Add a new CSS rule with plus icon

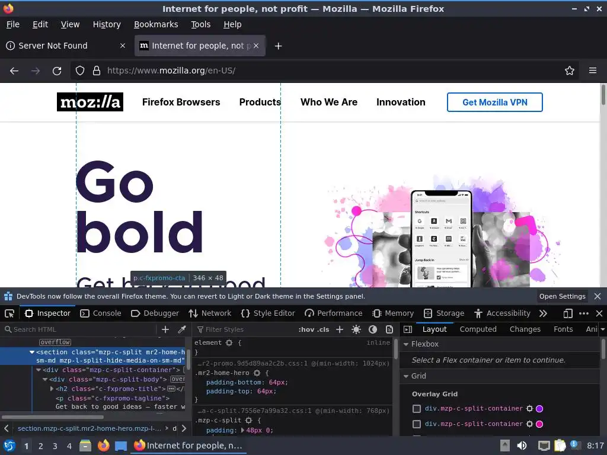pos(340,329)
